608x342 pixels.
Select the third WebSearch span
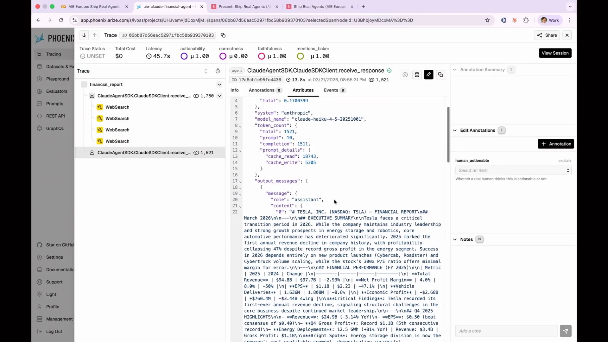tap(117, 130)
